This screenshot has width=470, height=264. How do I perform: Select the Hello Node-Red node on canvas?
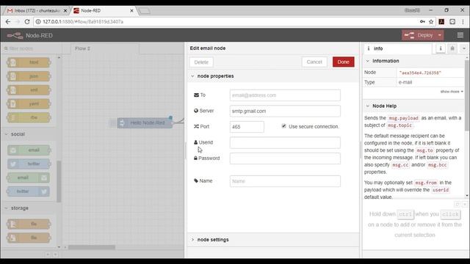(x=145, y=122)
